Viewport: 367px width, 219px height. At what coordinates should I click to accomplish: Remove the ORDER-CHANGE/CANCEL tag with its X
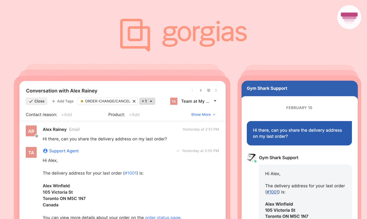[134, 101]
